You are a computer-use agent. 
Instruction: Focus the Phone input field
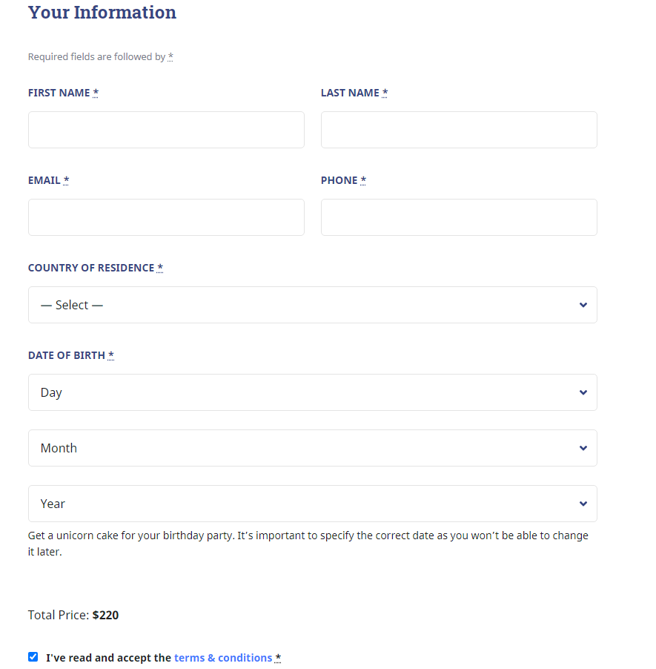click(x=459, y=217)
